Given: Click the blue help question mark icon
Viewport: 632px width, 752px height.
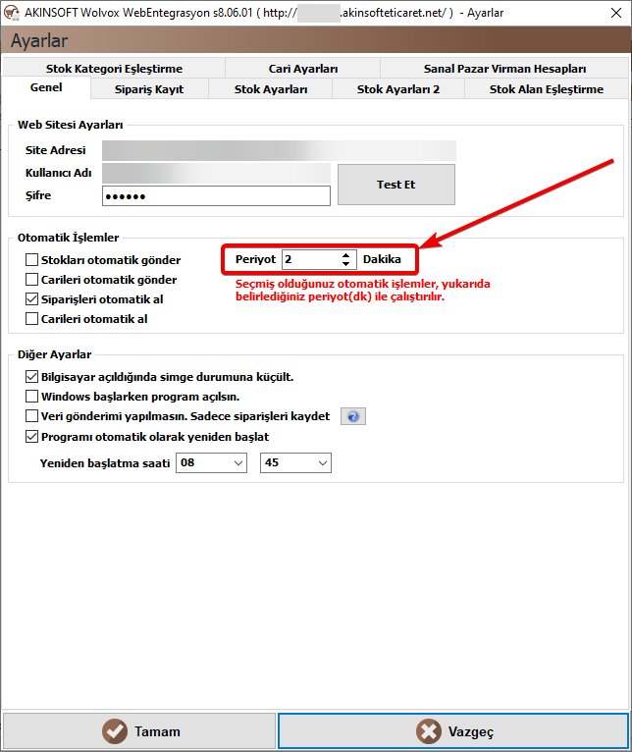Looking at the screenshot, I should point(353,416).
